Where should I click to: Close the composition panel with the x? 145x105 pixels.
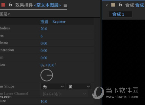point(107,5)
